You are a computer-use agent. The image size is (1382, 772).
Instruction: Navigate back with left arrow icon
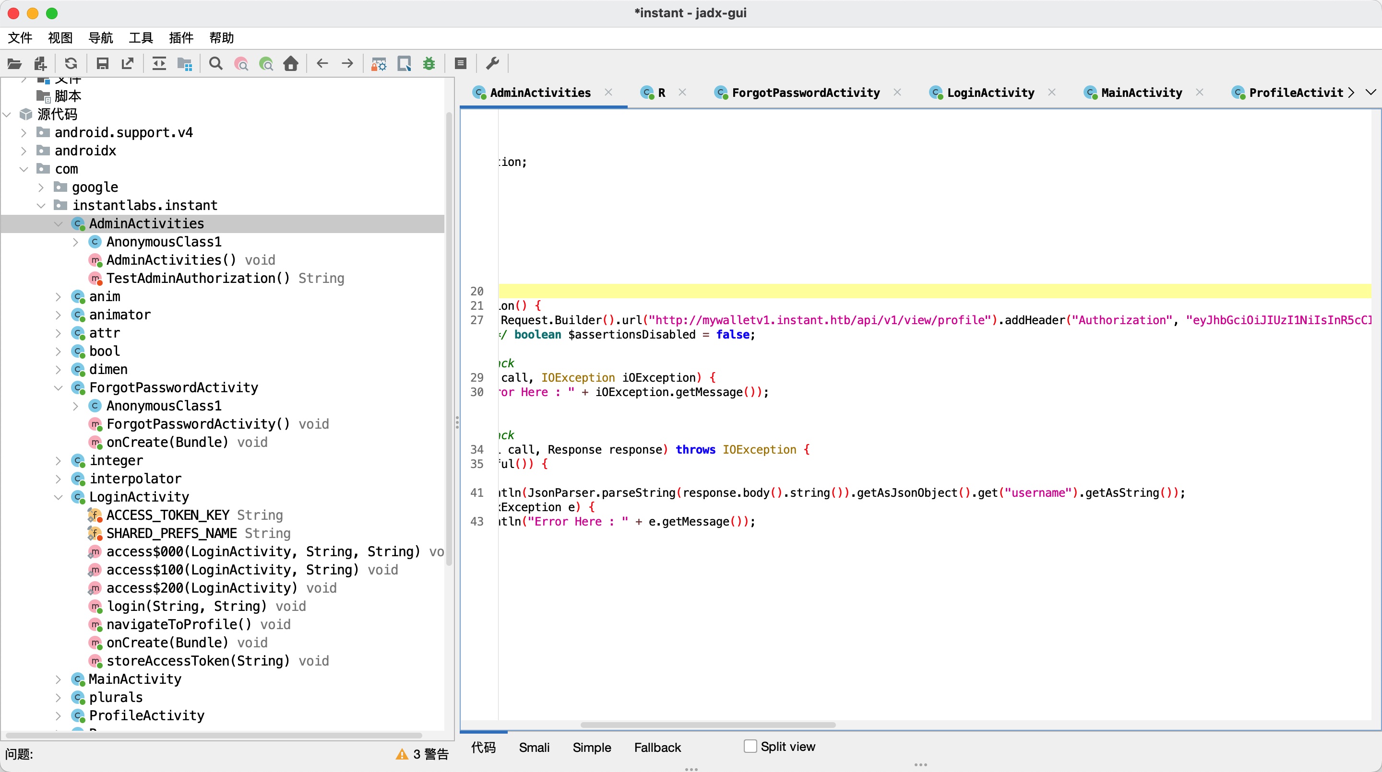[322, 64]
